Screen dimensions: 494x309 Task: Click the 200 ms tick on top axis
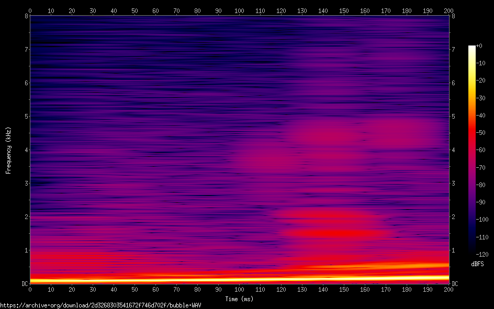click(x=448, y=10)
